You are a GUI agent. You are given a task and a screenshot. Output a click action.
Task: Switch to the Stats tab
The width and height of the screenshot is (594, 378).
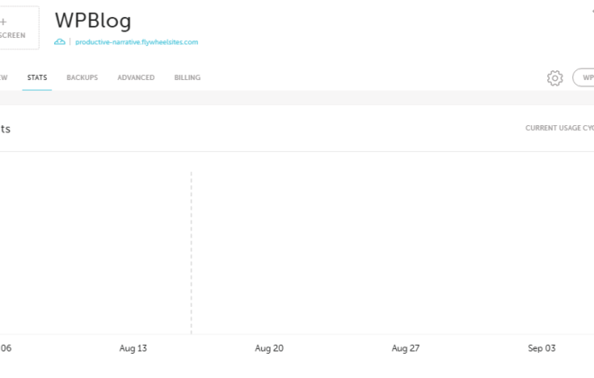coord(37,77)
